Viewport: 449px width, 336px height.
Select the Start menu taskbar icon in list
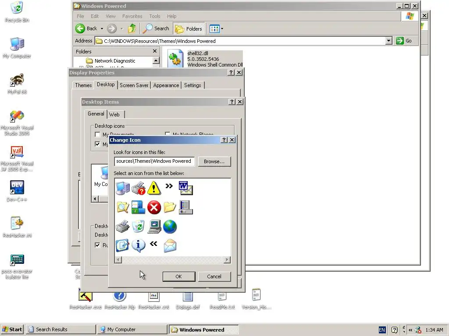[139, 207]
